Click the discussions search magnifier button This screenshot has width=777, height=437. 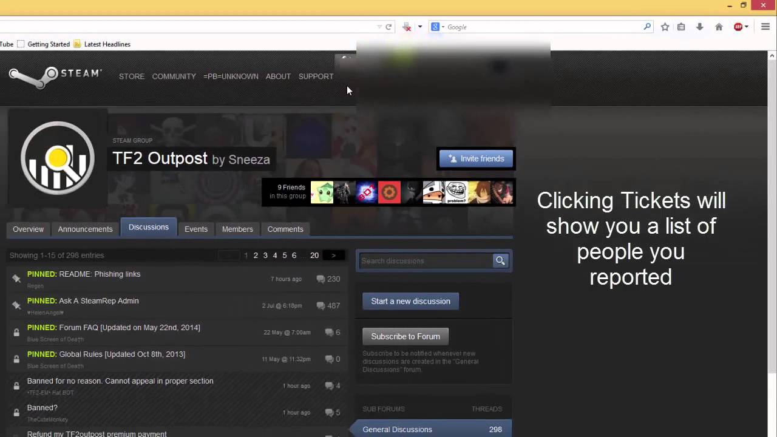(500, 260)
